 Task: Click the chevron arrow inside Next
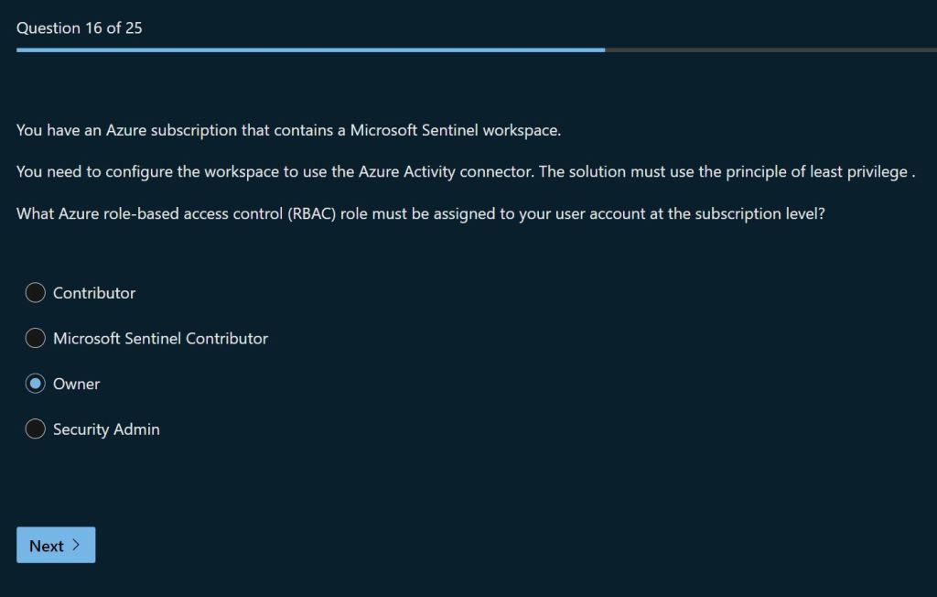[76, 546]
